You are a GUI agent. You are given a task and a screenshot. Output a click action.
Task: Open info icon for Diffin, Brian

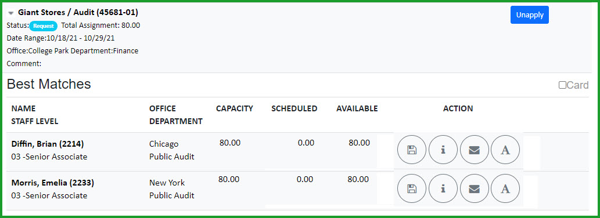tap(443, 150)
